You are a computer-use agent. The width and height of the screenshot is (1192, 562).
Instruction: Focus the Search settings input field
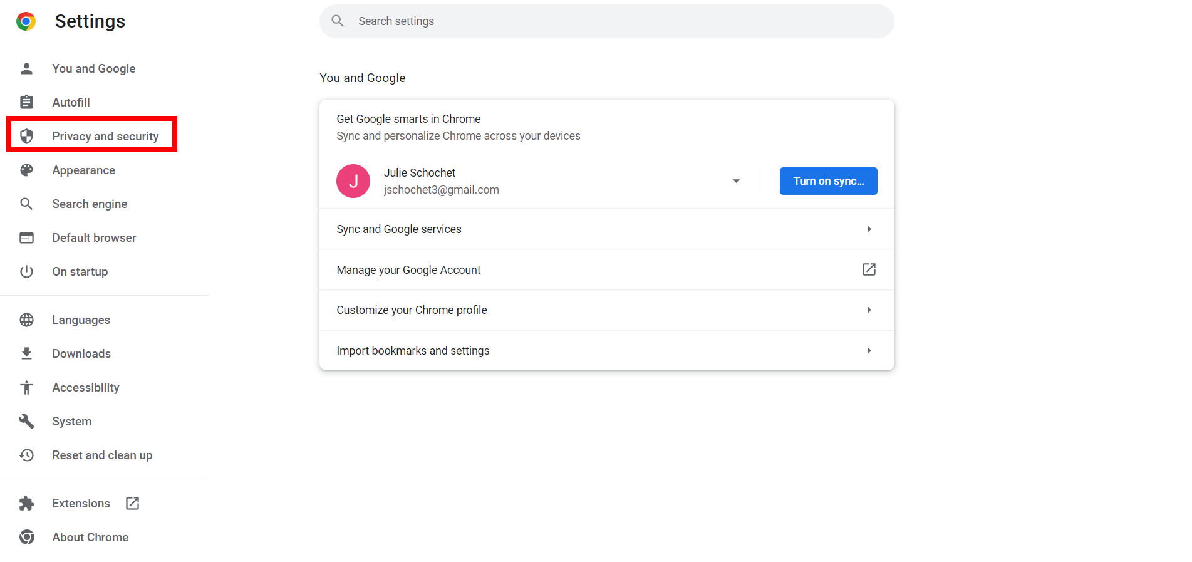(x=606, y=21)
